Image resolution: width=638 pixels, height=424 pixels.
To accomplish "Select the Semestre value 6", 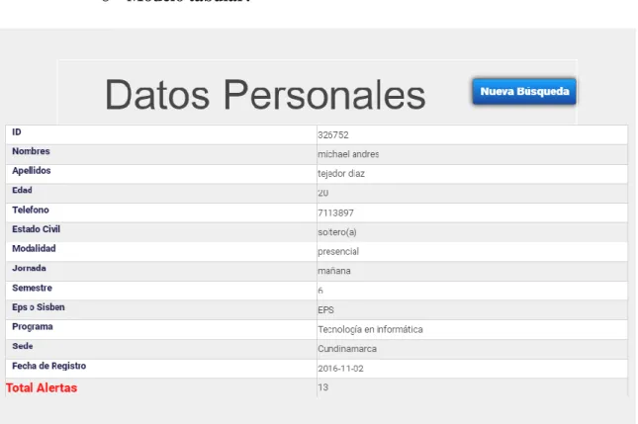I will coord(320,291).
